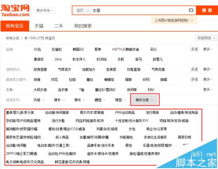
Task: Open related category 流行男装
Action: click(152, 113)
